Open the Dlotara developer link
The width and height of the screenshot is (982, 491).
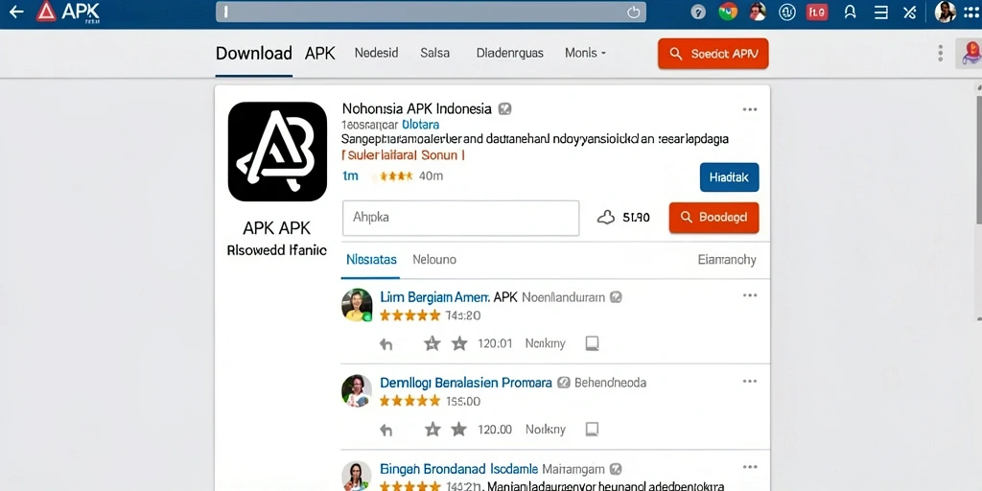[x=420, y=125]
